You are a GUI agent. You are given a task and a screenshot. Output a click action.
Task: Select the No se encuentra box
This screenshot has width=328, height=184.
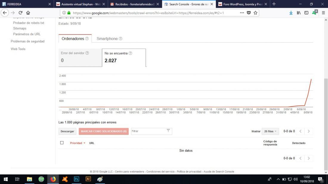pos(124,58)
